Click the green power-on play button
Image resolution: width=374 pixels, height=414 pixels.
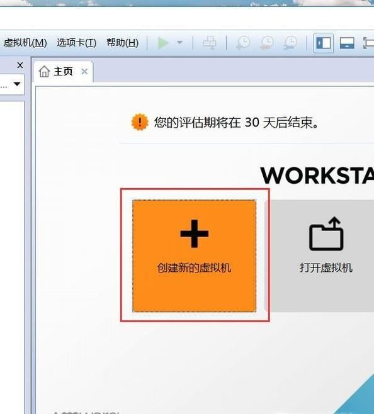tap(163, 43)
